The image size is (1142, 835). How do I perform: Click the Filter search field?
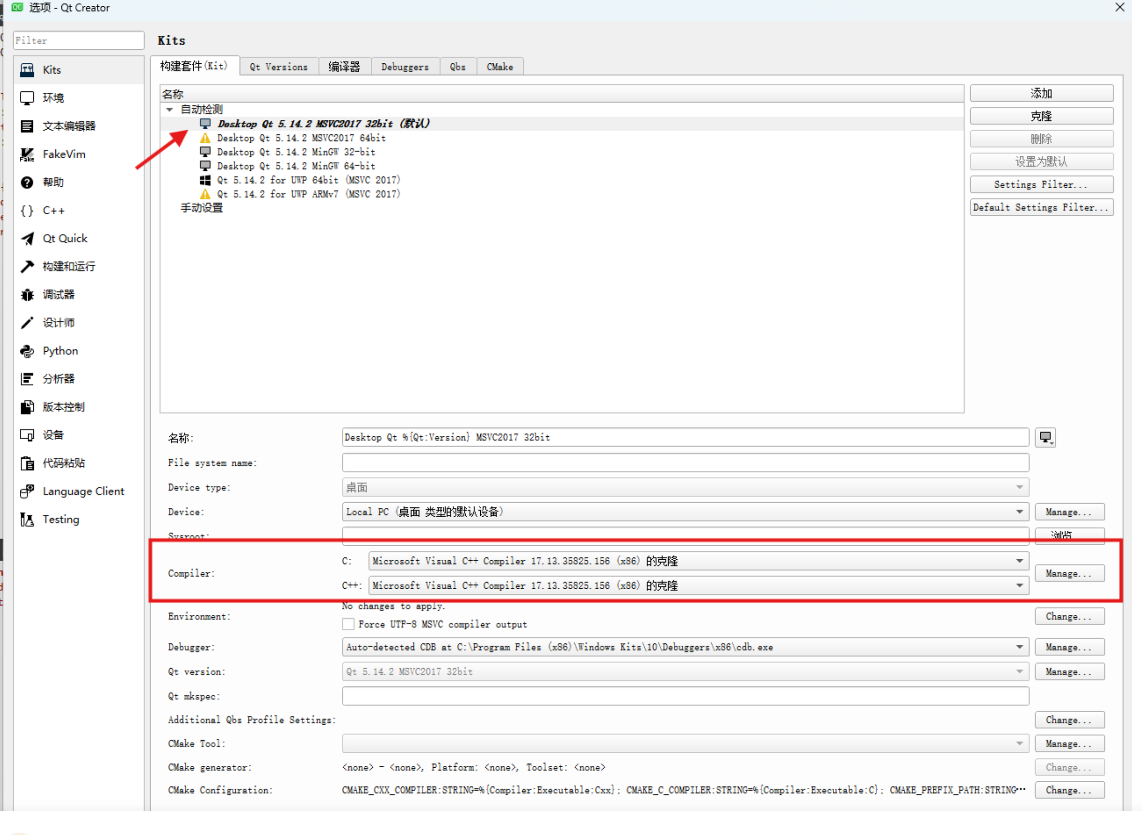(x=78, y=41)
